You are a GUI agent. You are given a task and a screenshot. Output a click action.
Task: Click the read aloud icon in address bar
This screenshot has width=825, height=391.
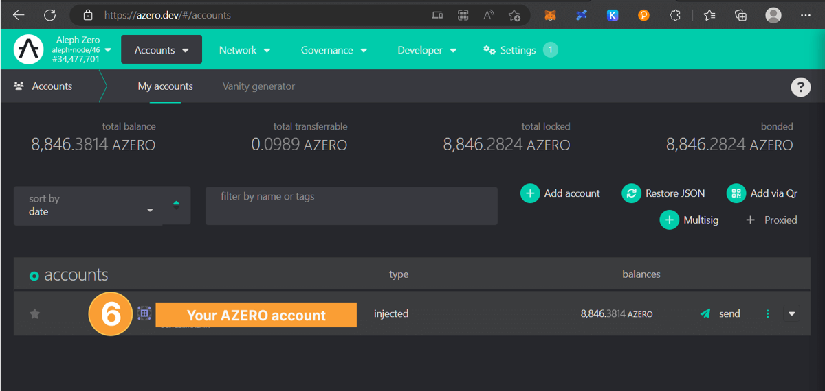tap(489, 14)
